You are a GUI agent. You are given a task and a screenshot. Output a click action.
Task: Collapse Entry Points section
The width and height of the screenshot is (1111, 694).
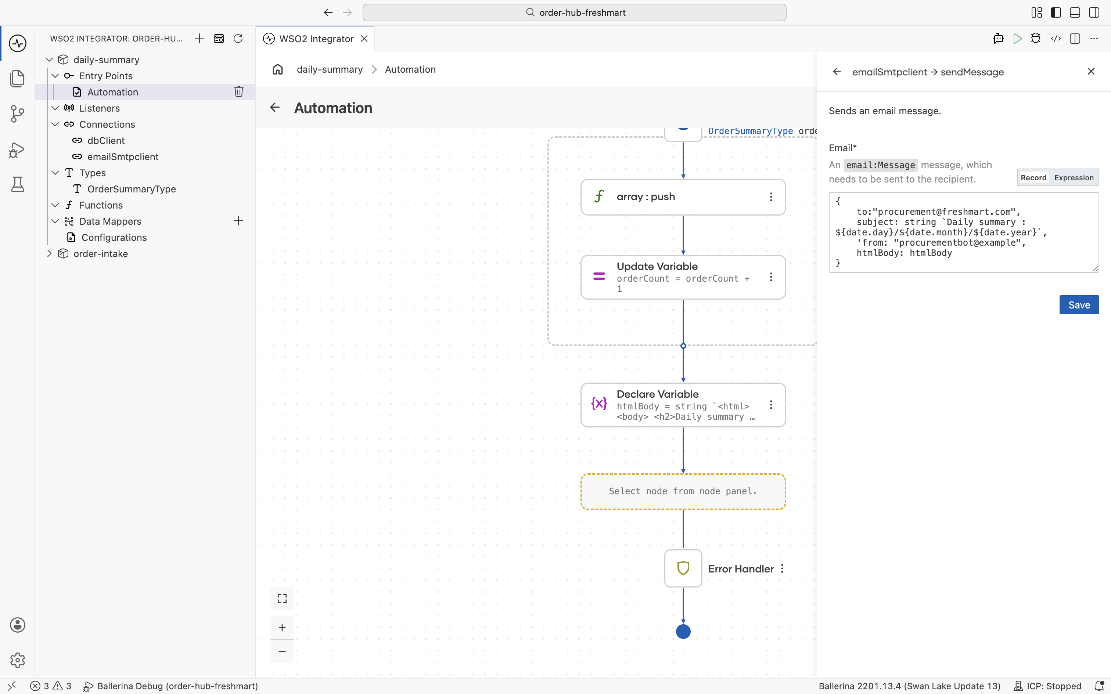[x=55, y=76]
